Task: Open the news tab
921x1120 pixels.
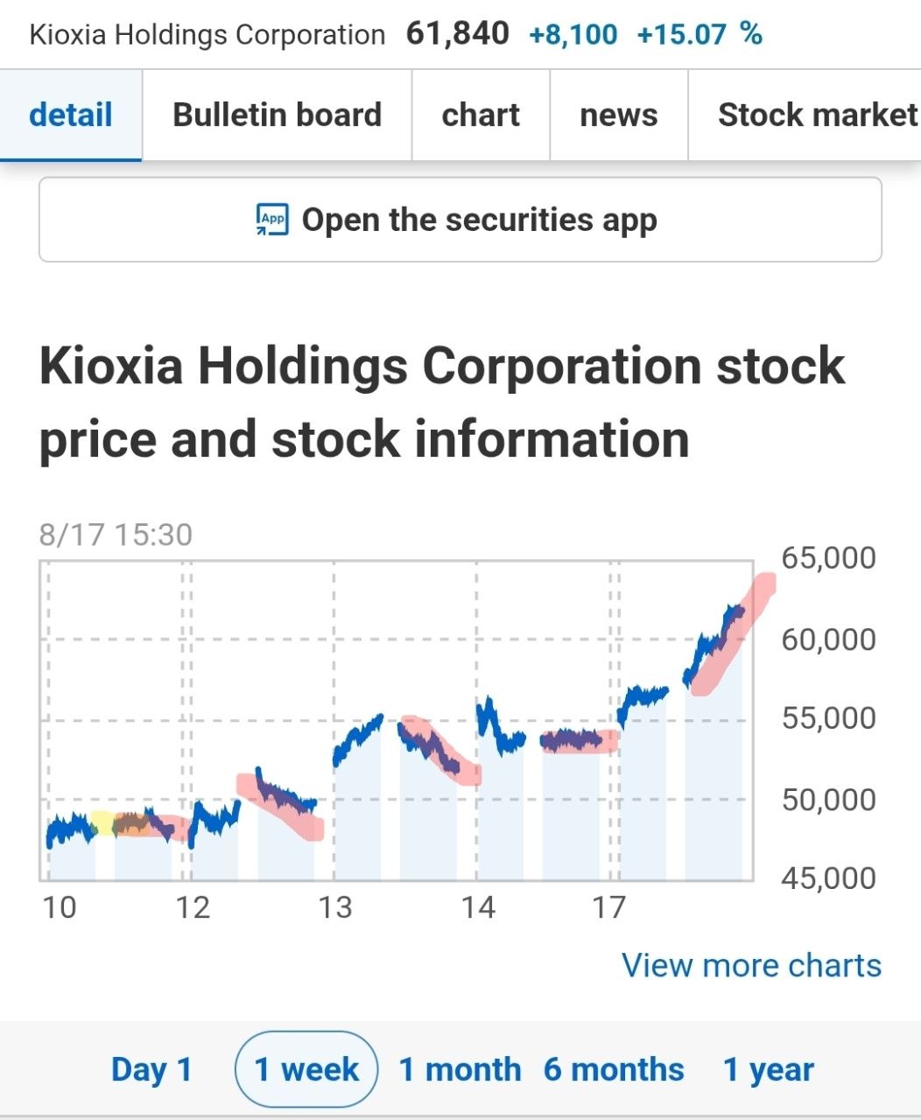Action: tap(619, 115)
